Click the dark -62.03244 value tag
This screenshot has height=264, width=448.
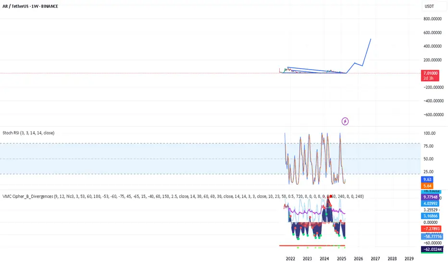[432, 250]
